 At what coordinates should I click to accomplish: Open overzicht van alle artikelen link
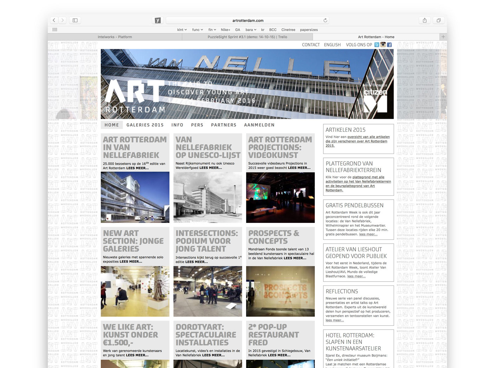click(x=357, y=141)
